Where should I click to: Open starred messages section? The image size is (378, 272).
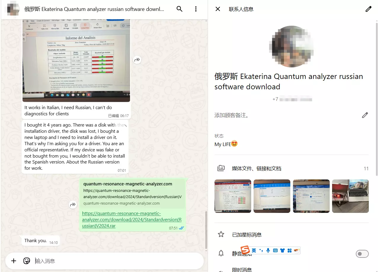pyautogui.click(x=247, y=235)
